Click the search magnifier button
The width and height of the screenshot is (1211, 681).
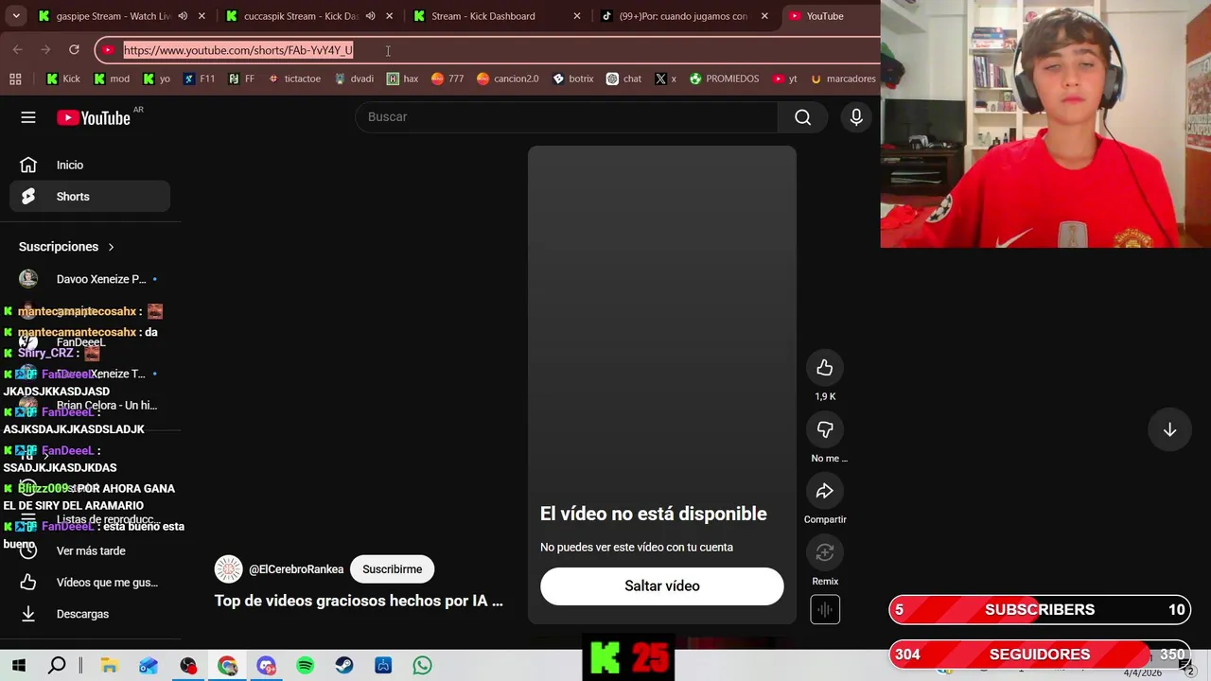[802, 117]
